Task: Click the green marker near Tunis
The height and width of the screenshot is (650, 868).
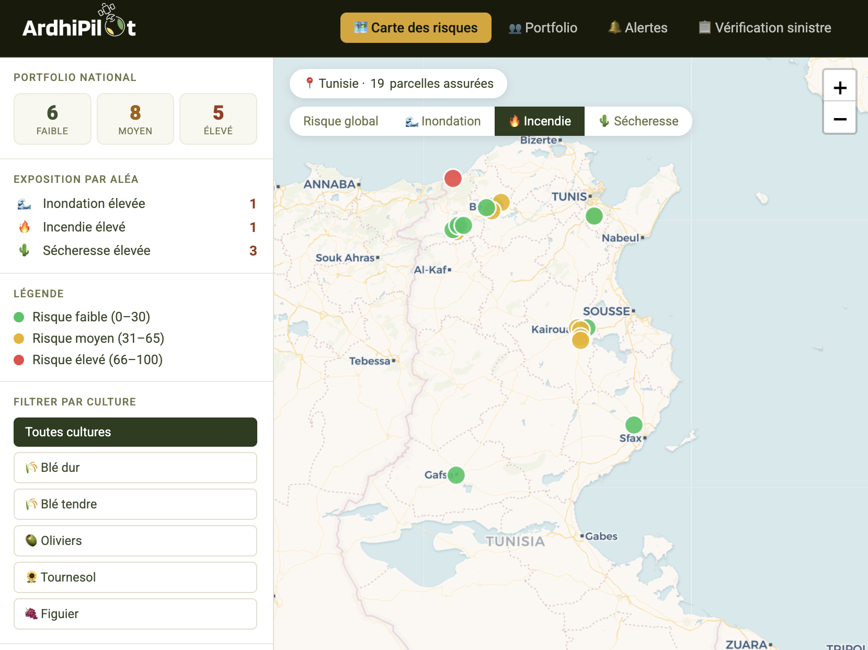Action: 594,216
